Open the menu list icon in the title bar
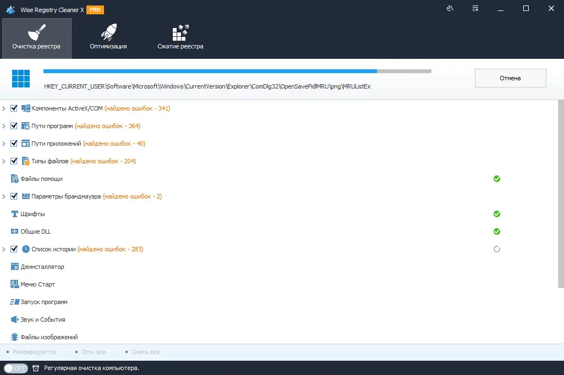 click(475, 8)
